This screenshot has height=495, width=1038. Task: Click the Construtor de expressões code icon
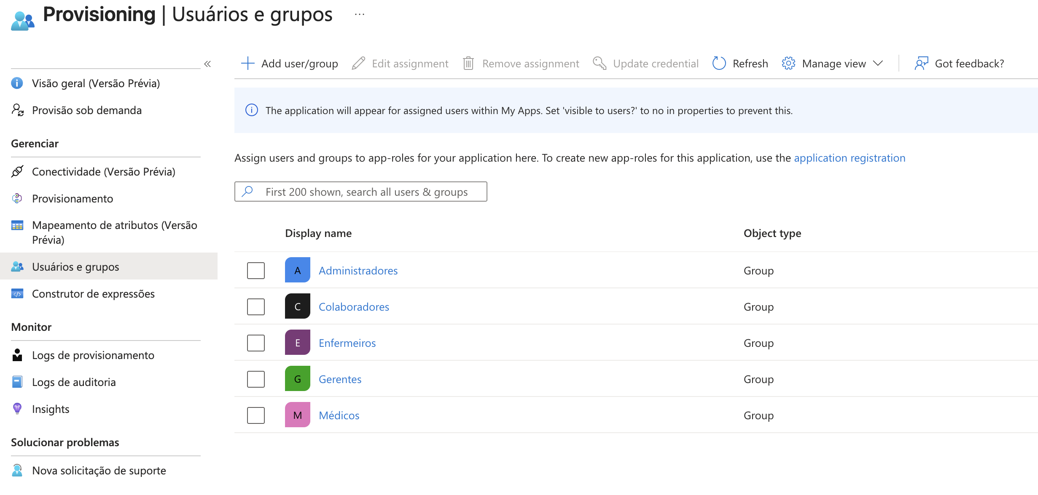17,294
